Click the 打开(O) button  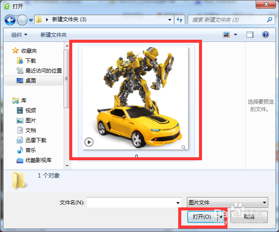click(x=202, y=217)
